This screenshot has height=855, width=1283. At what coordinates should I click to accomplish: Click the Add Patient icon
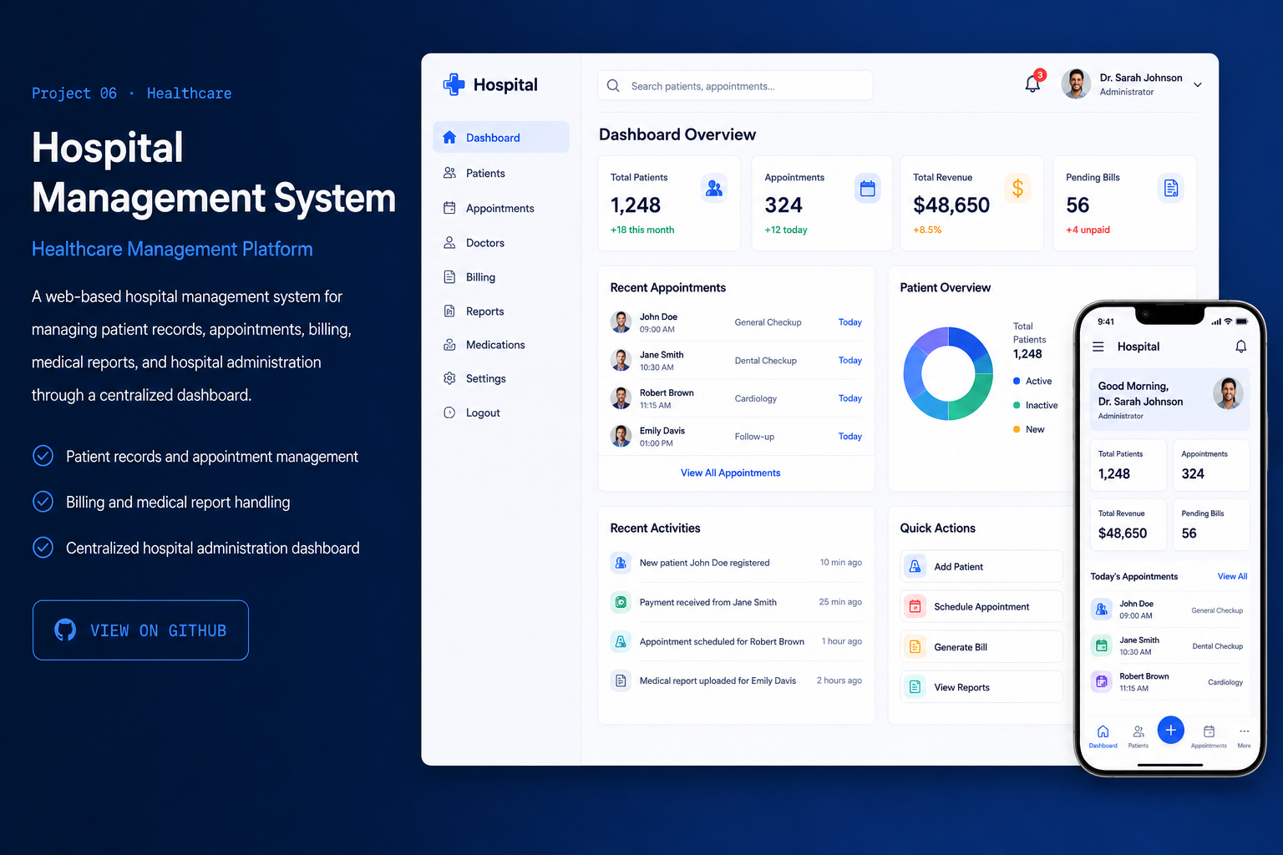(915, 566)
